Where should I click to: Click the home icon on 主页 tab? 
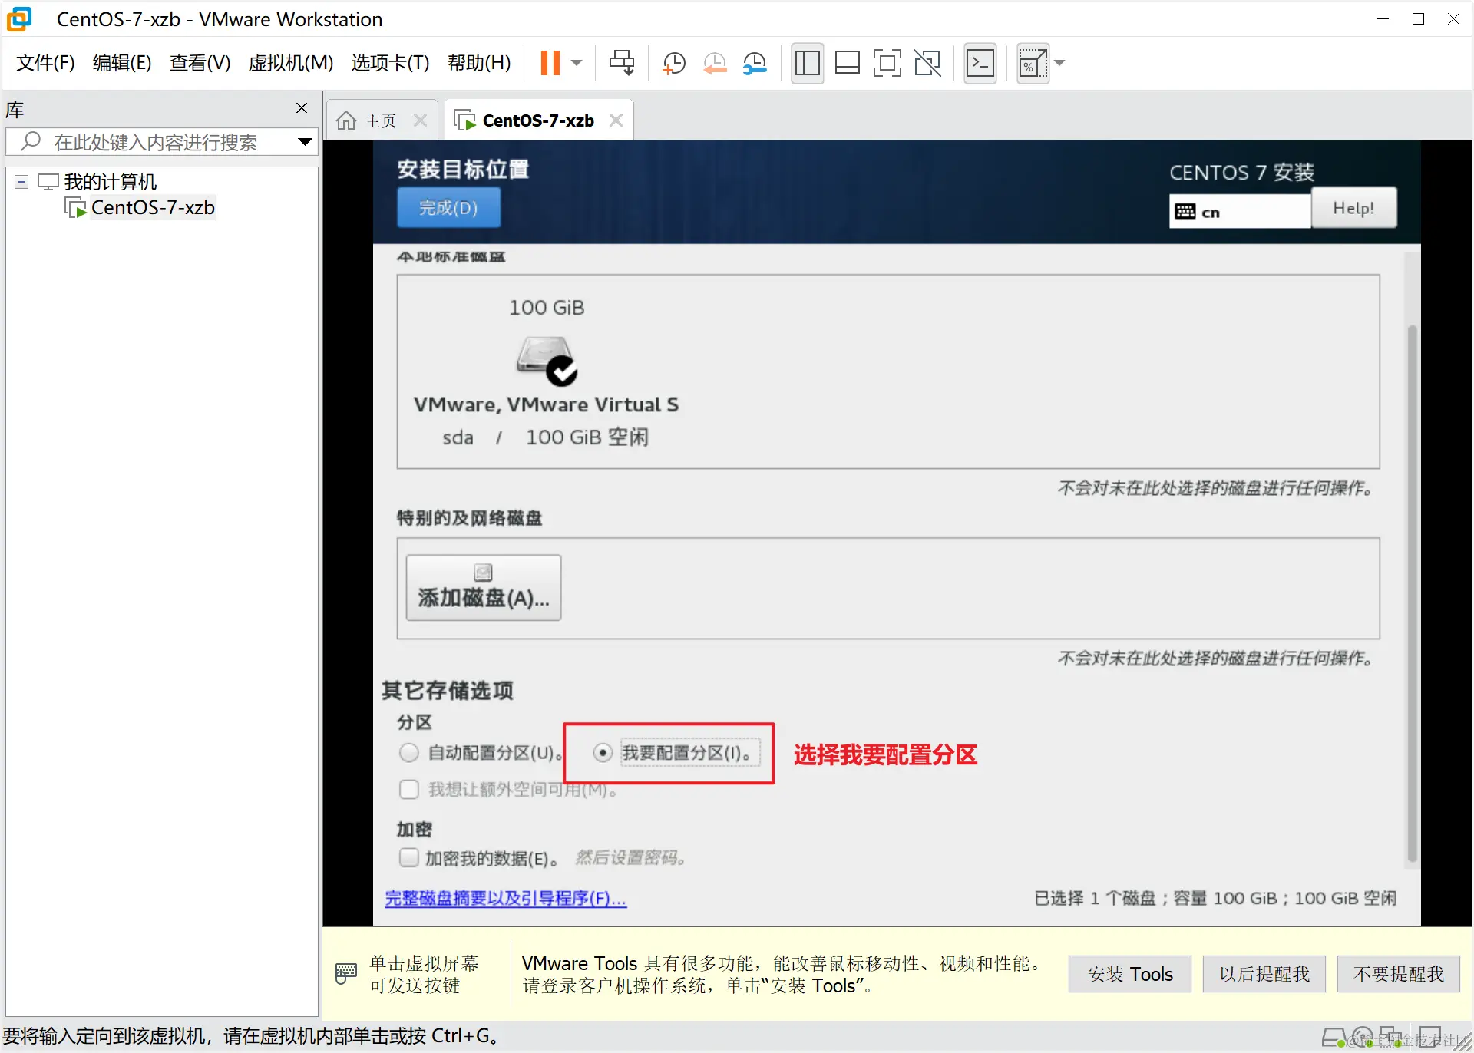click(346, 120)
